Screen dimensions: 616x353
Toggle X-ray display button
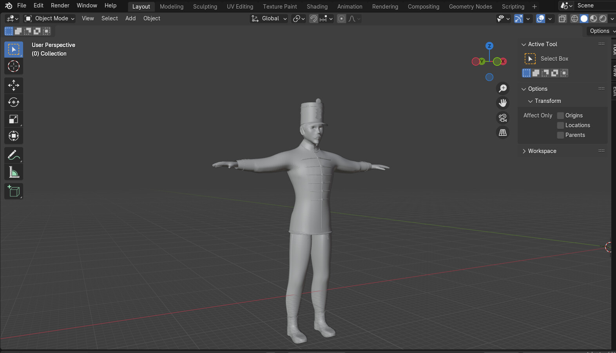pyautogui.click(x=562, y=18)
